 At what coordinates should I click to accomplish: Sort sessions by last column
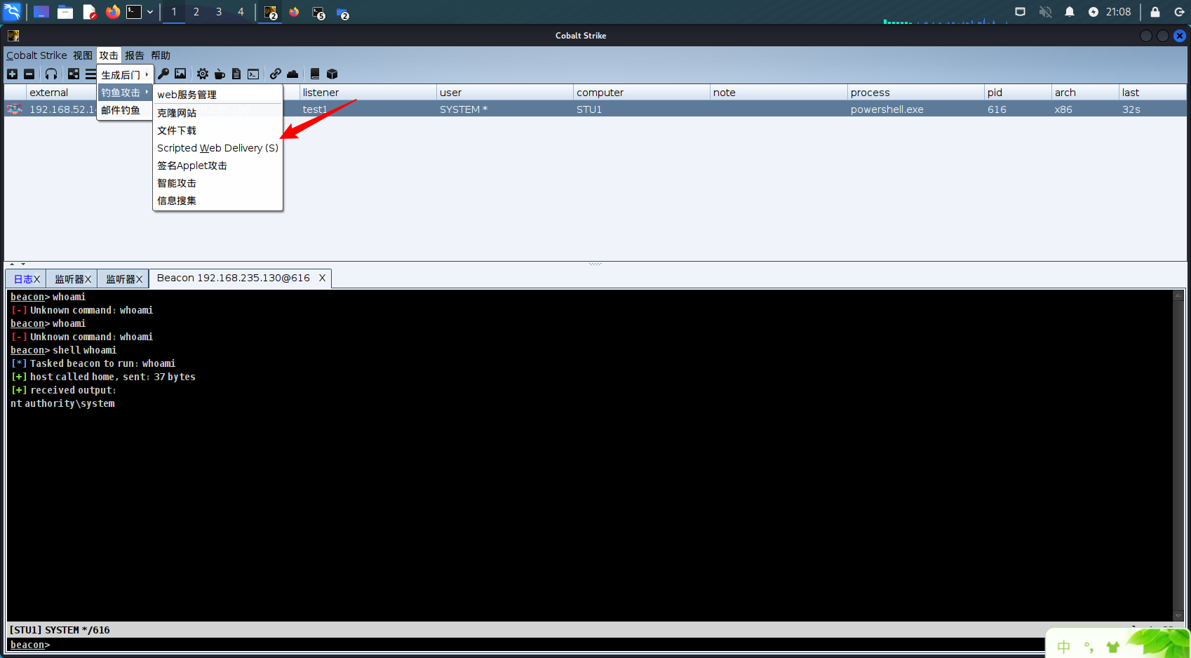pos(1152,93)
